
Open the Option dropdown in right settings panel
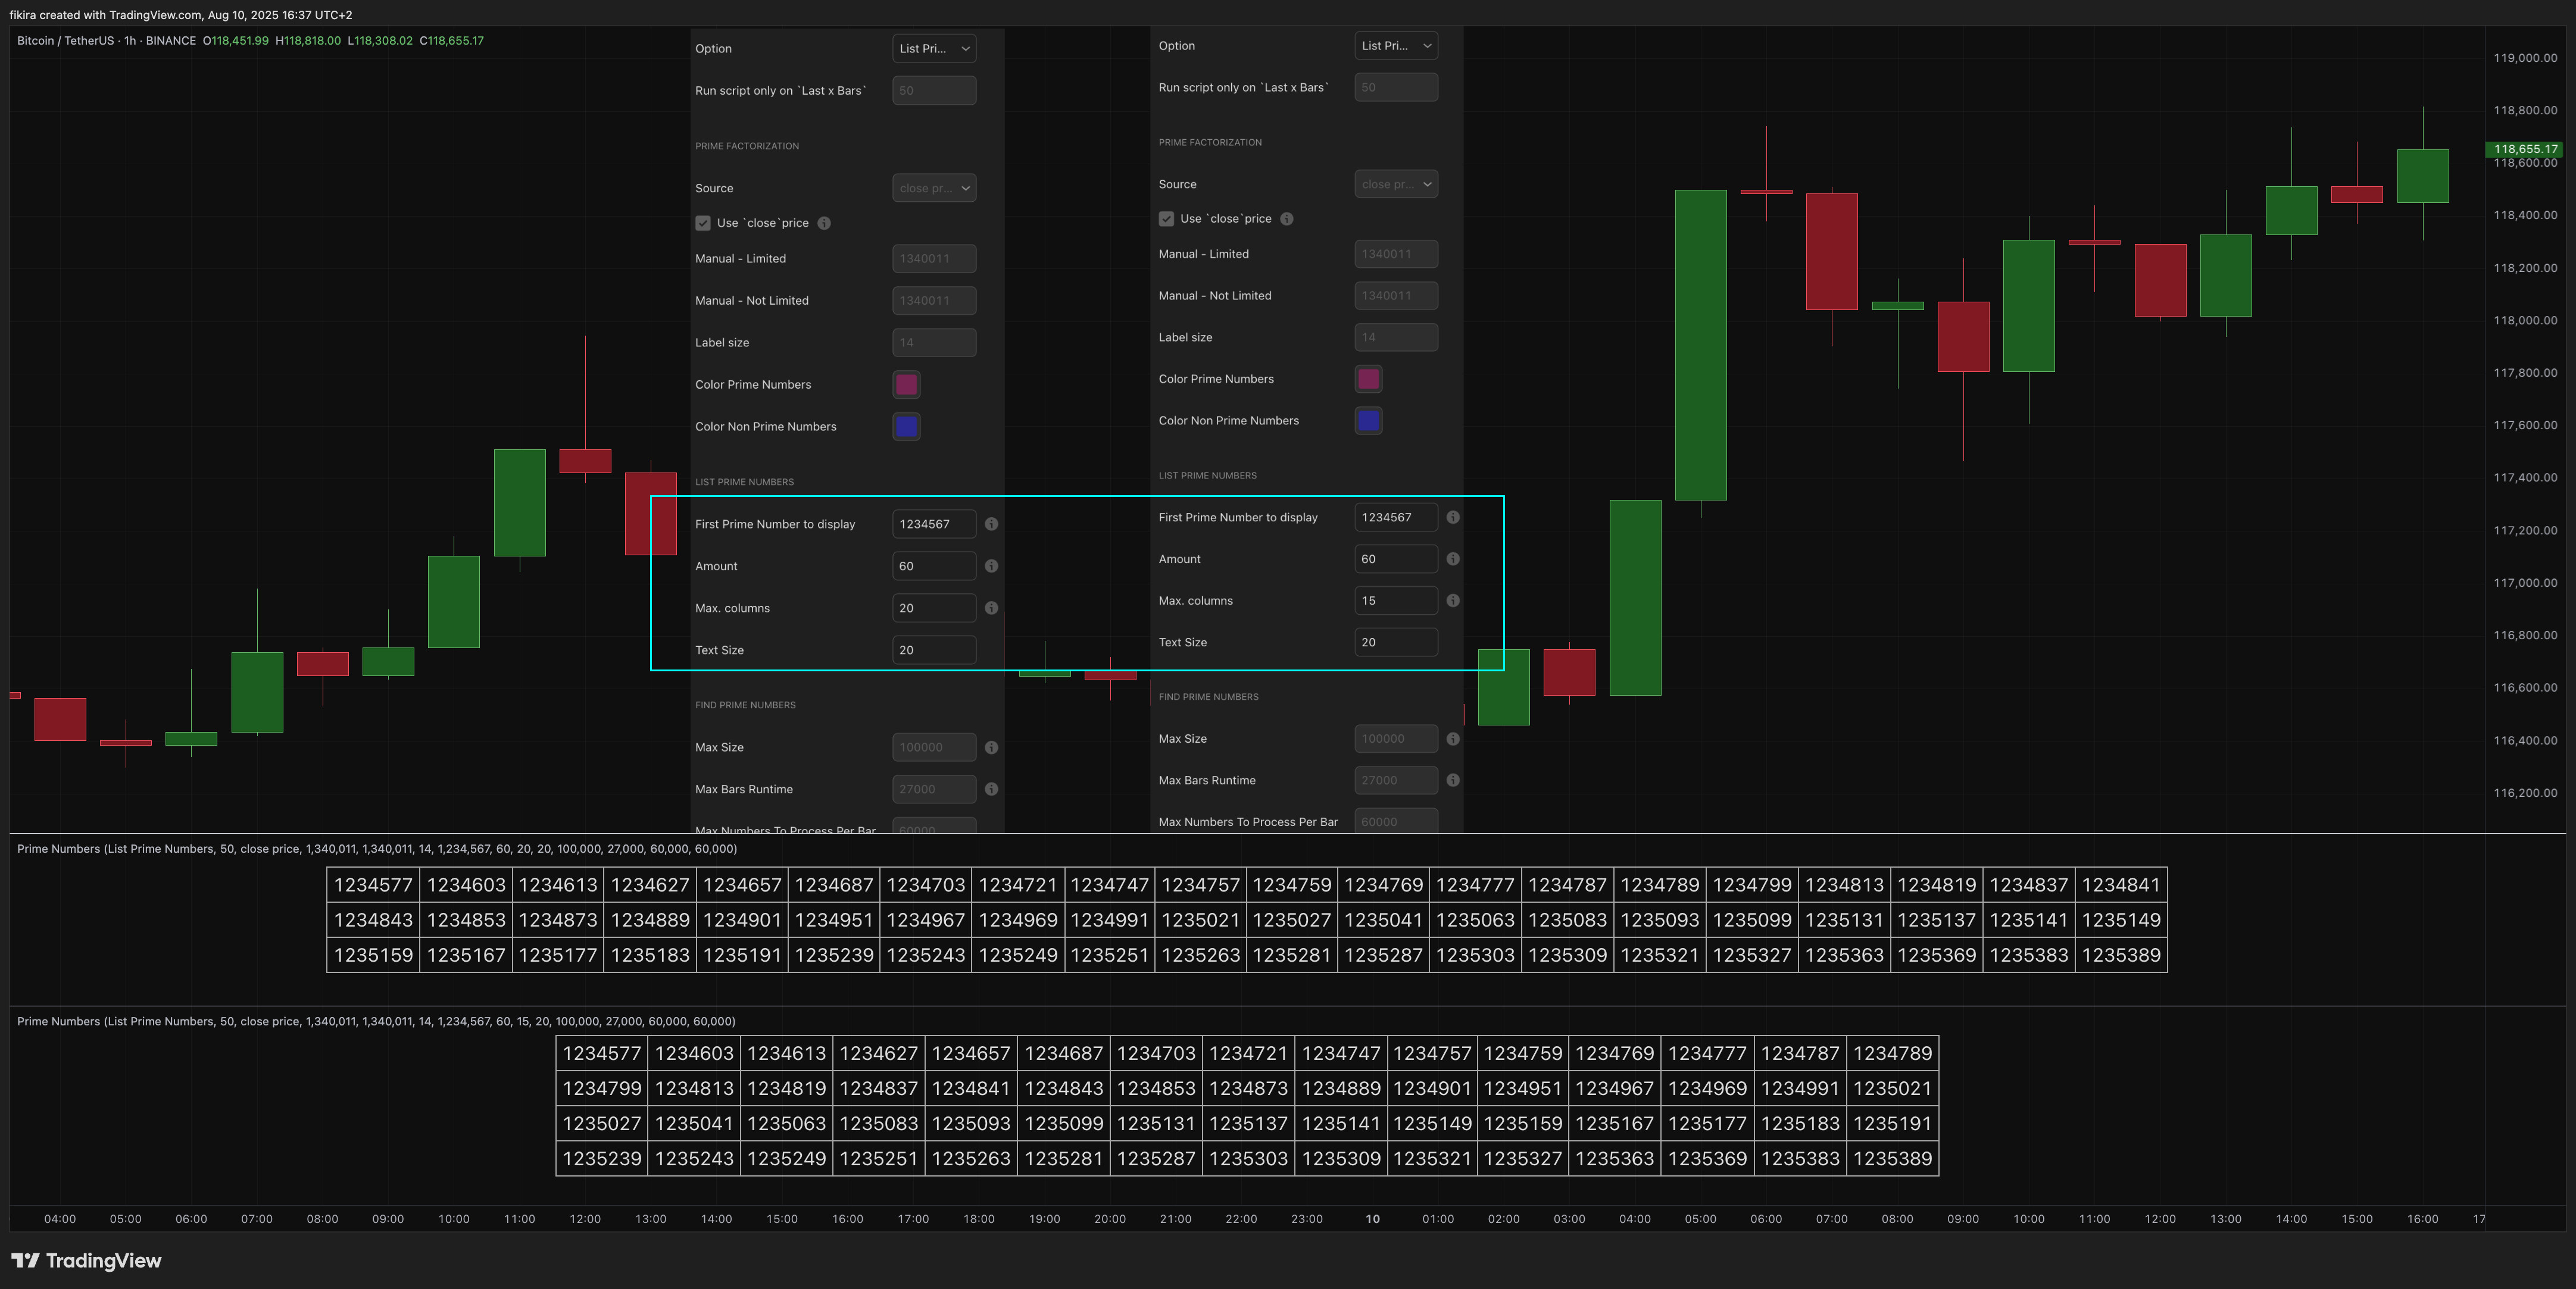point(1396,45)
